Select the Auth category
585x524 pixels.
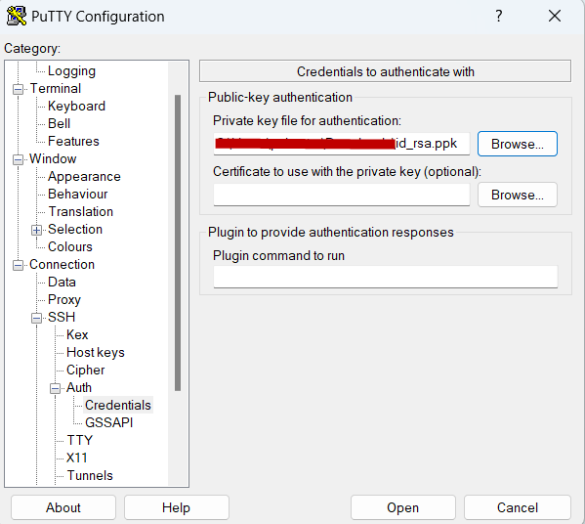point(79,387)
